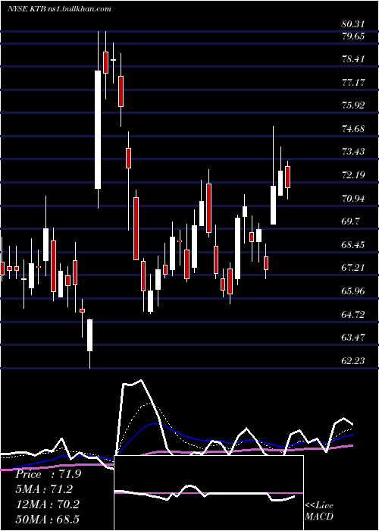This screenshot has height=531, width=379.
Task: Select the 64.72 price level label
Action: pyautogui.click(x=353, y=315)
